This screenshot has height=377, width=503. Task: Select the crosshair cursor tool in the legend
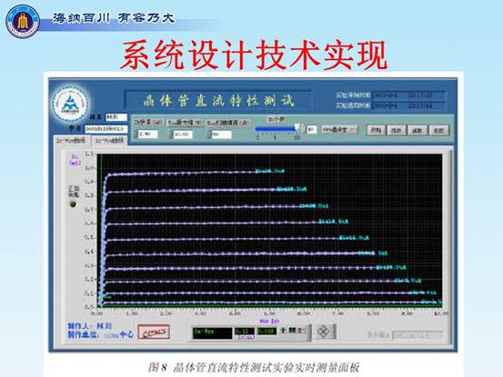pyautogui.click(x=284, y=330)
